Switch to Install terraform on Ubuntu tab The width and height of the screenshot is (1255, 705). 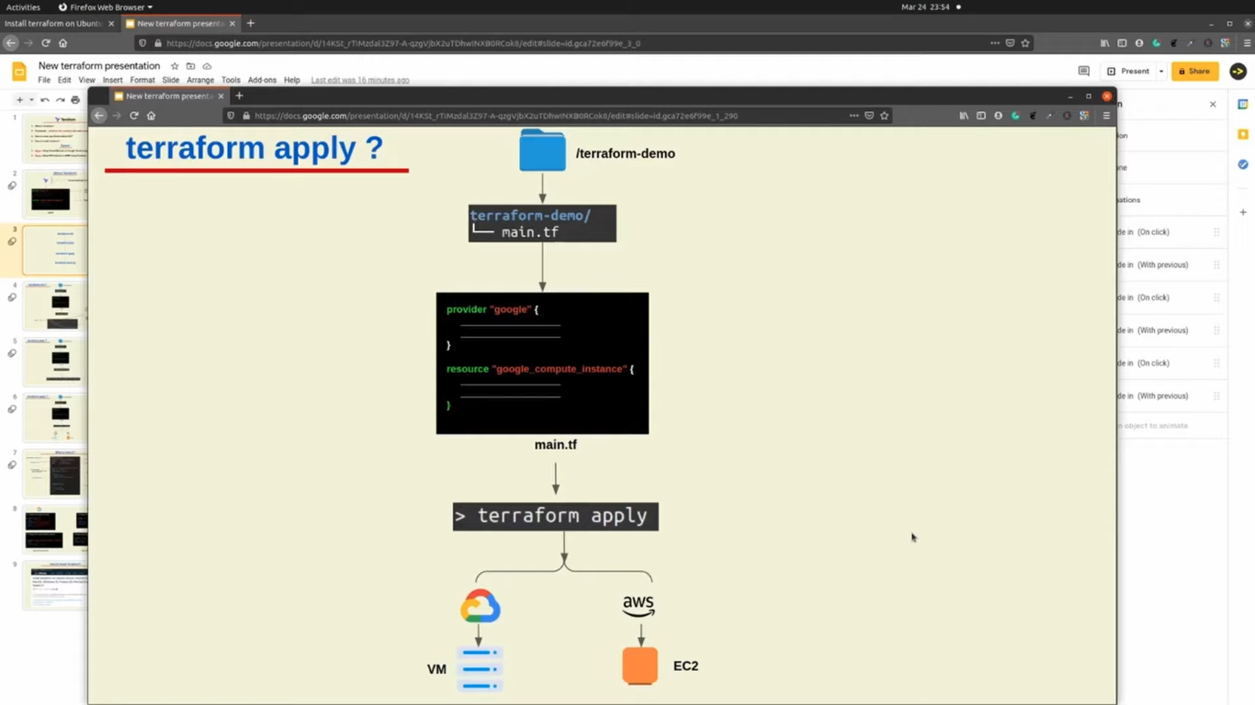[53, 23]
